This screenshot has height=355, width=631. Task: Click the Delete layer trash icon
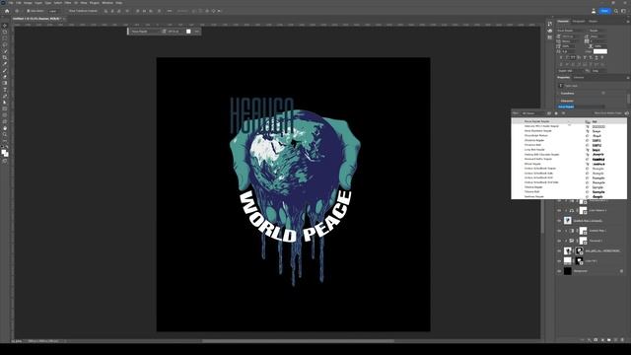click(622, 340)
